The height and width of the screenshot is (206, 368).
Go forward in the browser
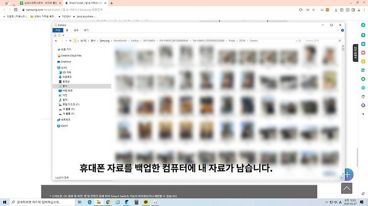pos(10,10)
